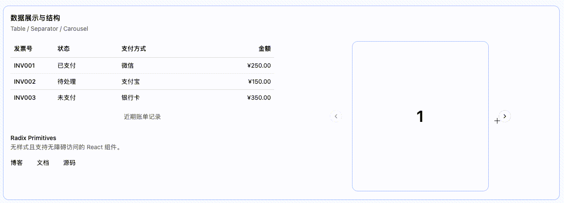Screen dimensions: 564x203
Task: Click the 发票号 column header
Action: (23, 49)
